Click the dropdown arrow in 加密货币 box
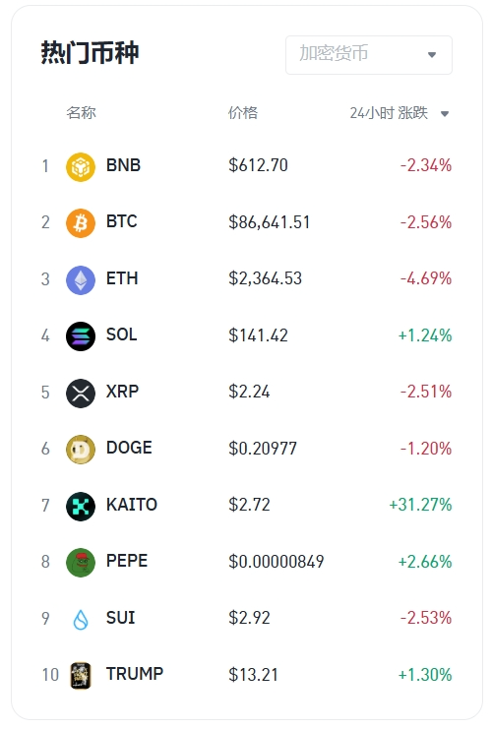Image resolution: width=492 pixels, height=729 pixels. 432,55
